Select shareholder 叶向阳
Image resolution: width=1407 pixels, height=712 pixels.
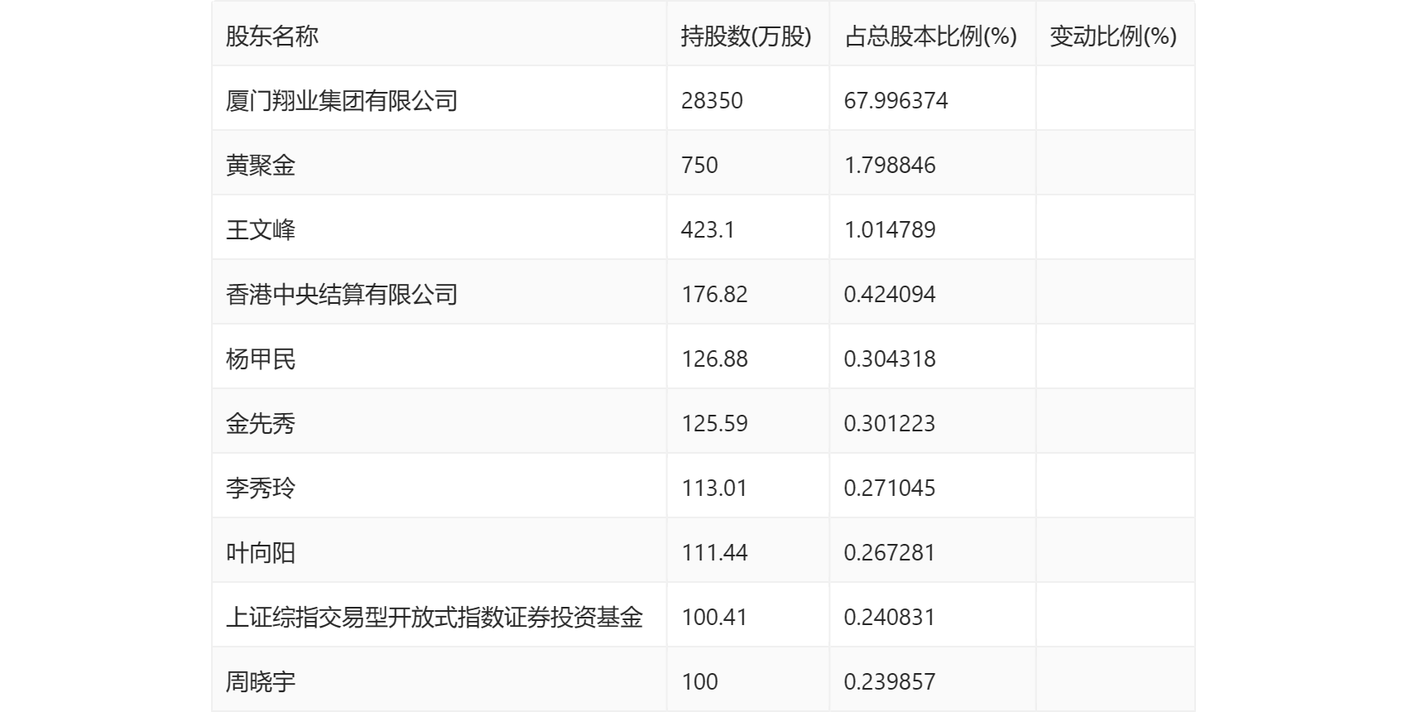[261, 553]
